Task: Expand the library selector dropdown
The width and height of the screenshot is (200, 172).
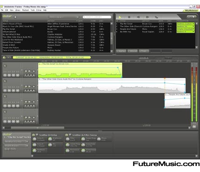Action: point(64,17)
